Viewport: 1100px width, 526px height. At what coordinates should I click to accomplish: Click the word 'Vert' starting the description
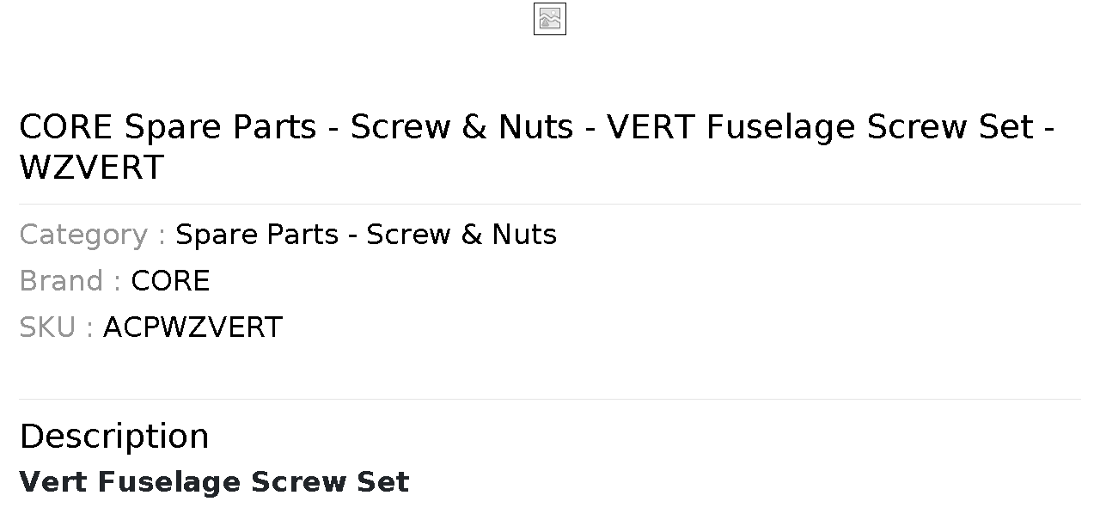pos(53,481)
